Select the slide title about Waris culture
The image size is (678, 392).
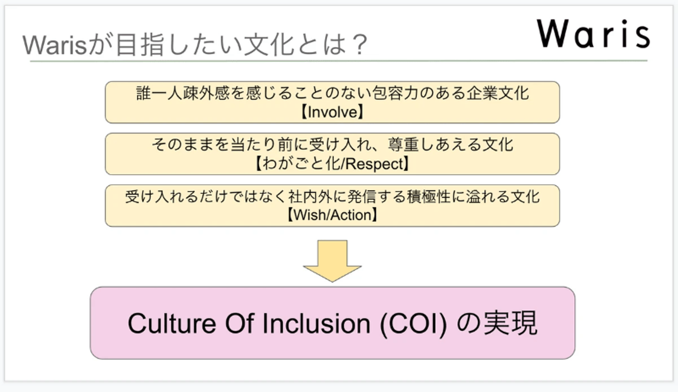[x=194, y=45]
